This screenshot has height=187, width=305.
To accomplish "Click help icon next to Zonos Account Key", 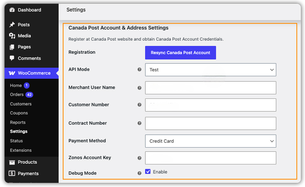I will [140, 158].
